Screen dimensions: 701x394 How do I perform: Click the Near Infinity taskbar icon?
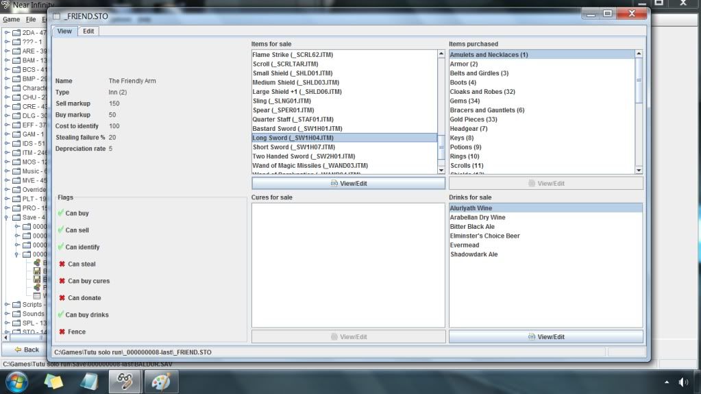click(125, 381)
